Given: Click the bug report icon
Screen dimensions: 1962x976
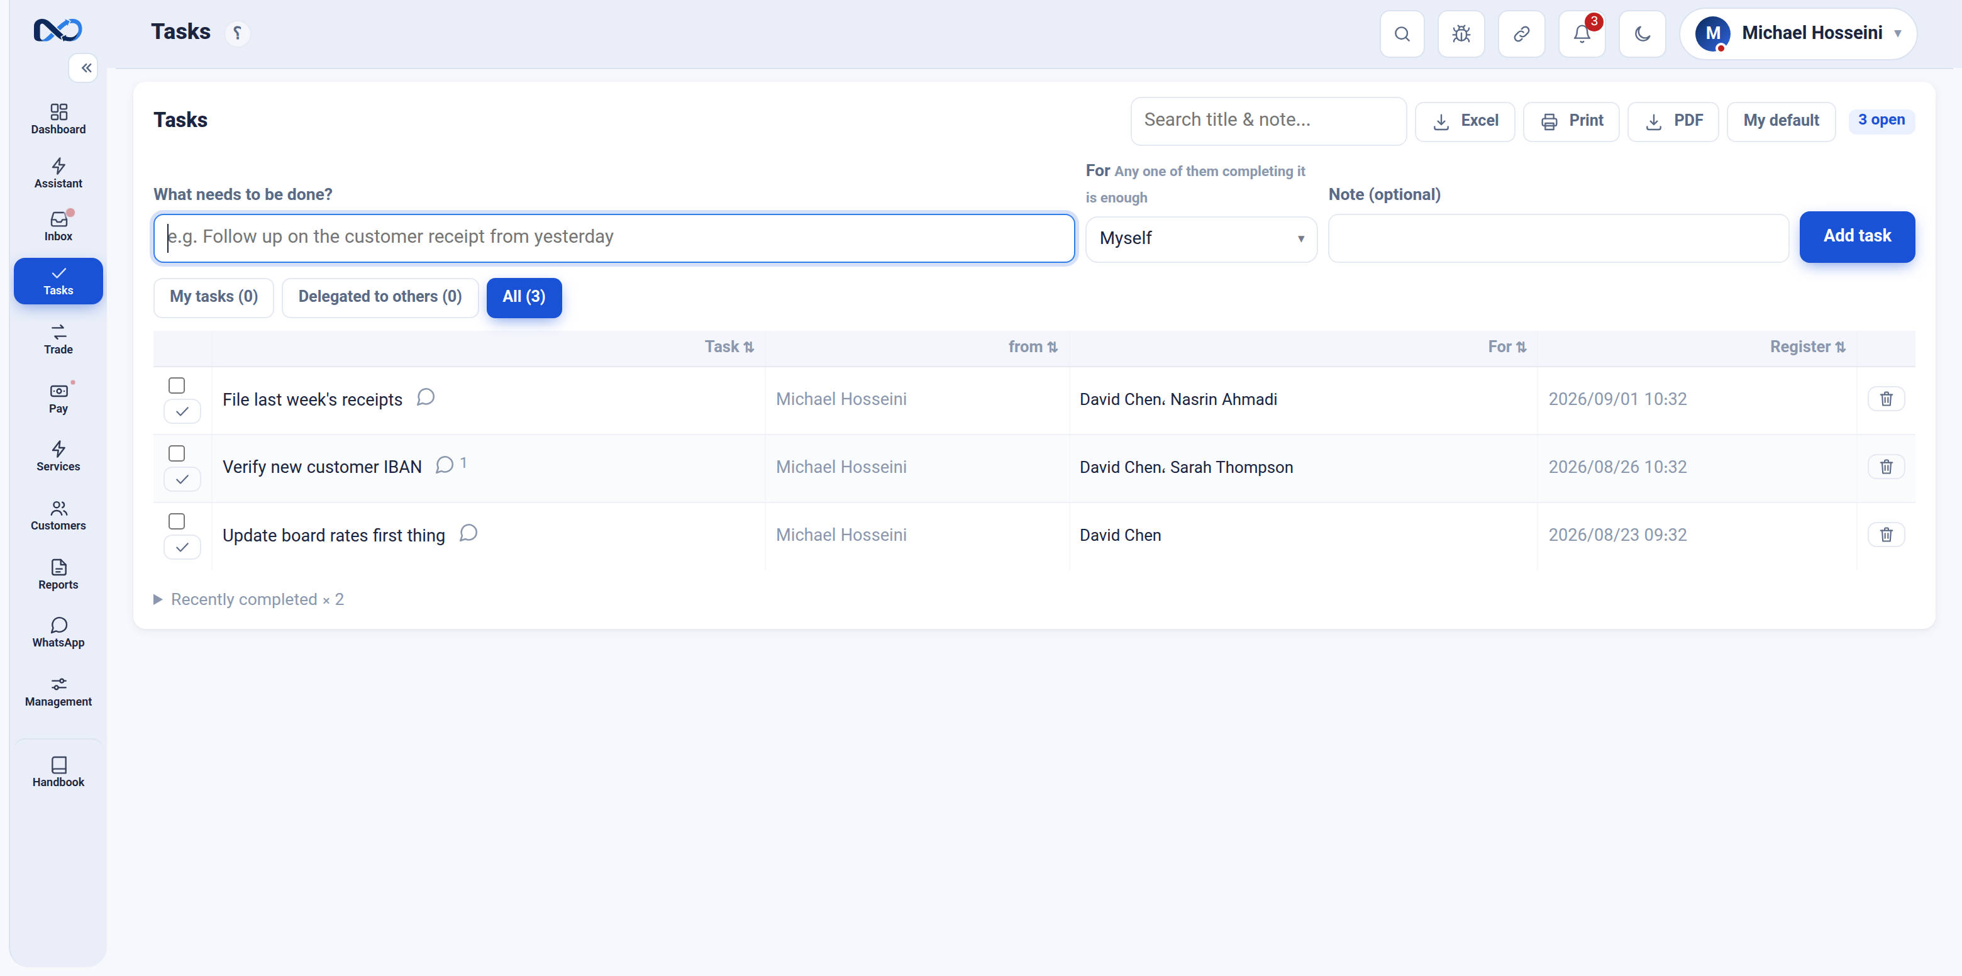Looking at the screenshot, I should 1461,33.
